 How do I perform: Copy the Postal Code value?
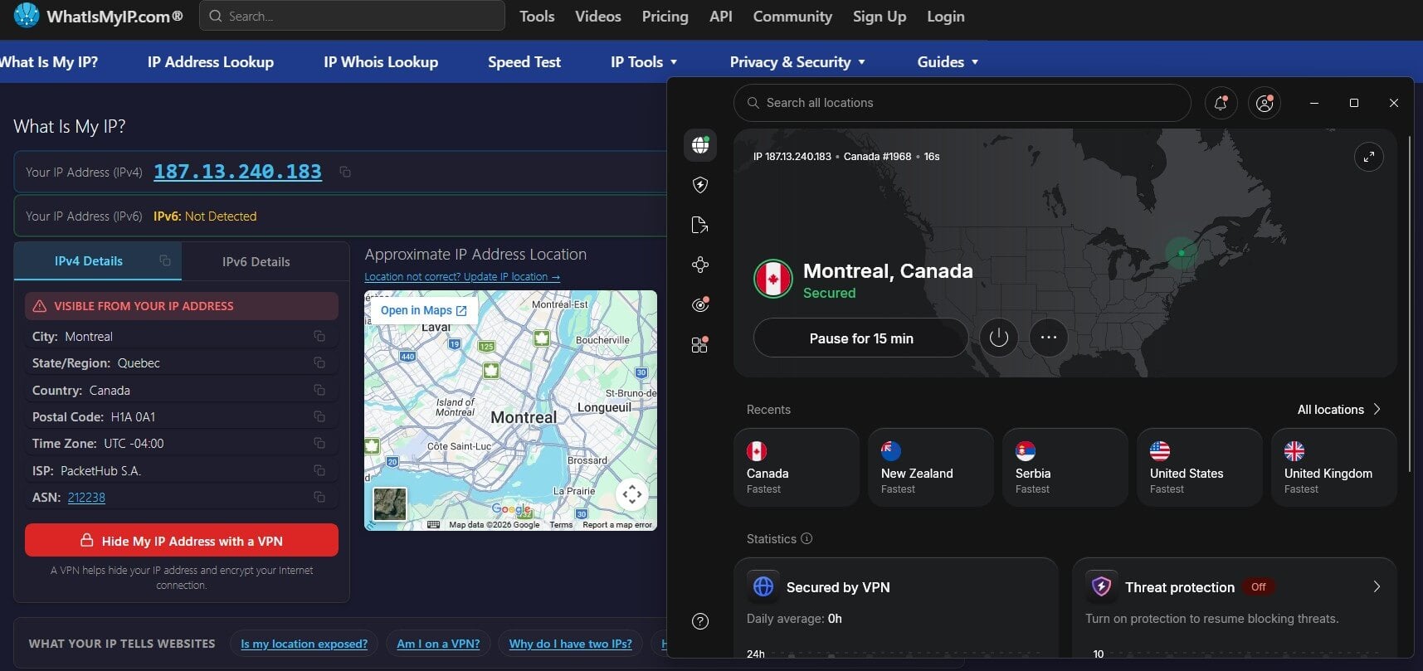319,416
